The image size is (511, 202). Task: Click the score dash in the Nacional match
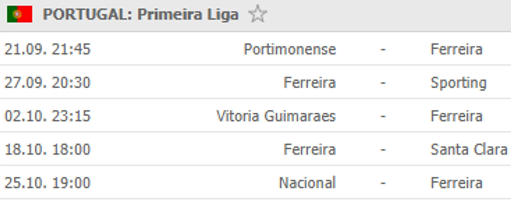tap(383, 183)
